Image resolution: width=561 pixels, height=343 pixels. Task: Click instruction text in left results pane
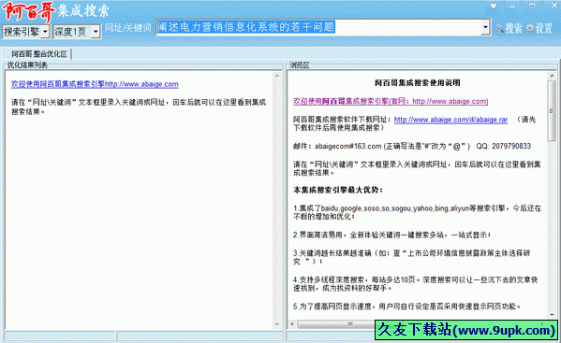tap(139, 107)
